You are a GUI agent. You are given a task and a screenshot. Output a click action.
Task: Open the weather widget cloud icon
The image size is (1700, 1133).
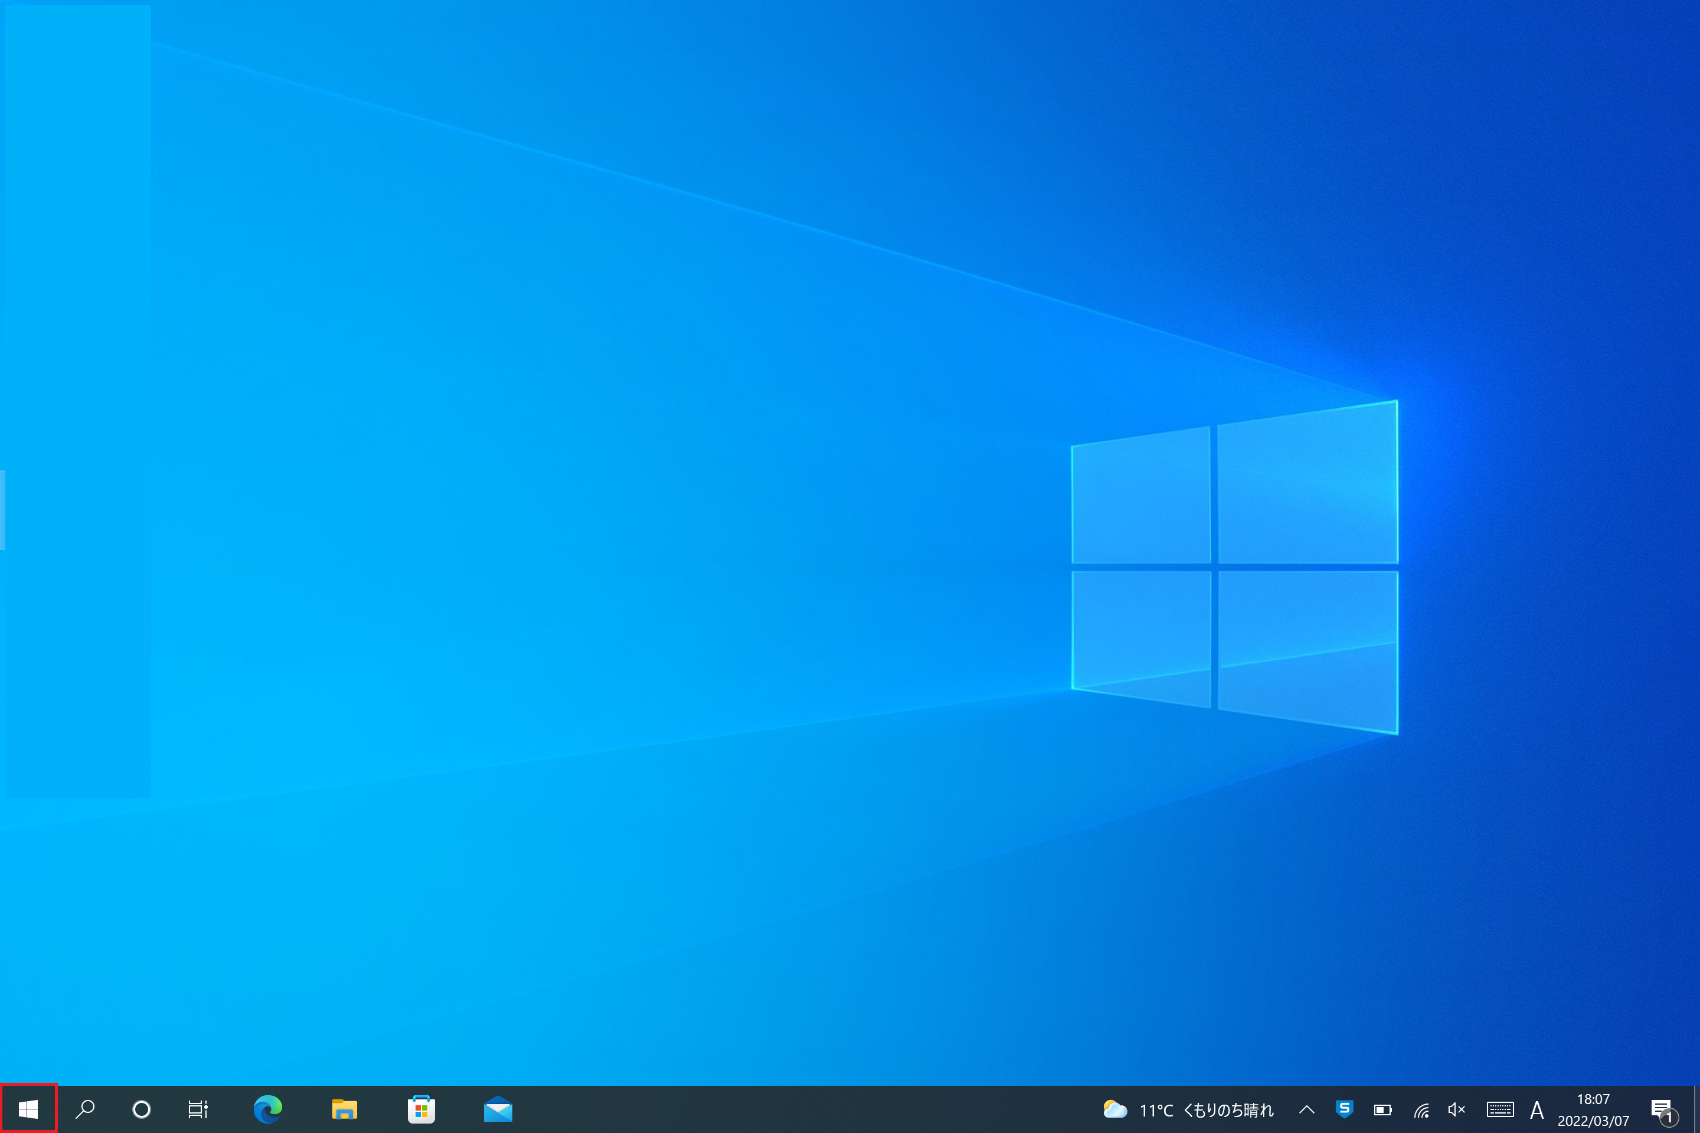(1114, 1108)
